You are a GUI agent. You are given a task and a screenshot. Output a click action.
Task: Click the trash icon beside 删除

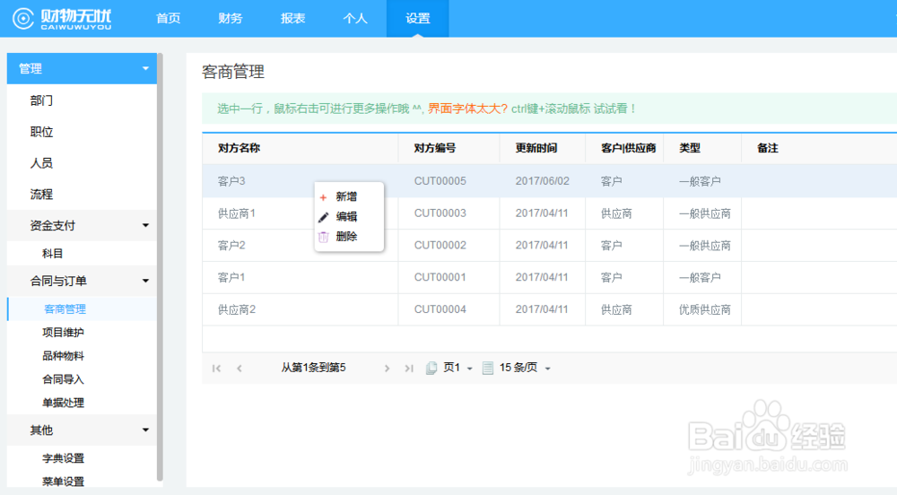(x=323, y=237)
